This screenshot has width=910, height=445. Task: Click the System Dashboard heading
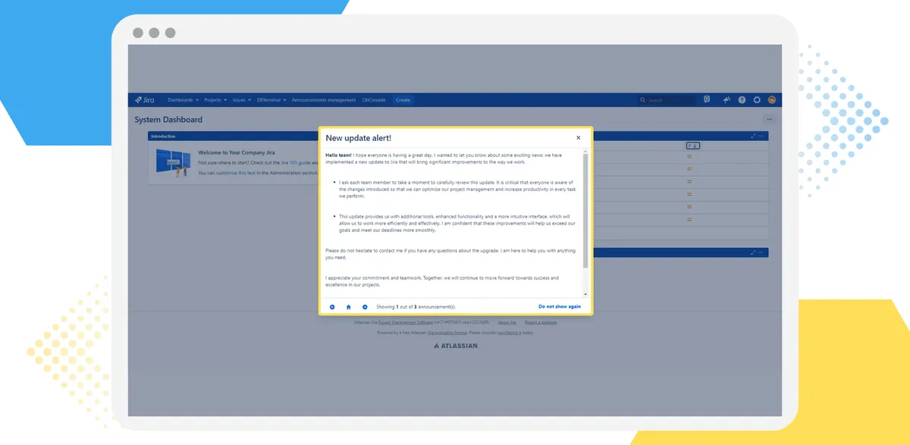click(x=168, y=120)
